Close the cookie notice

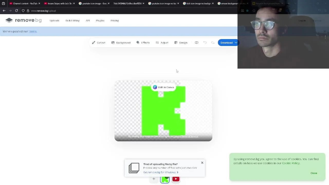click(314, 173)
